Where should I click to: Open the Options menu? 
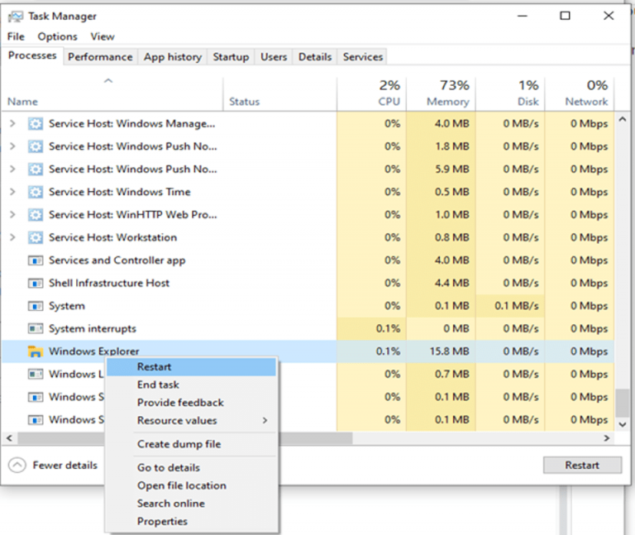coord(57,36)
